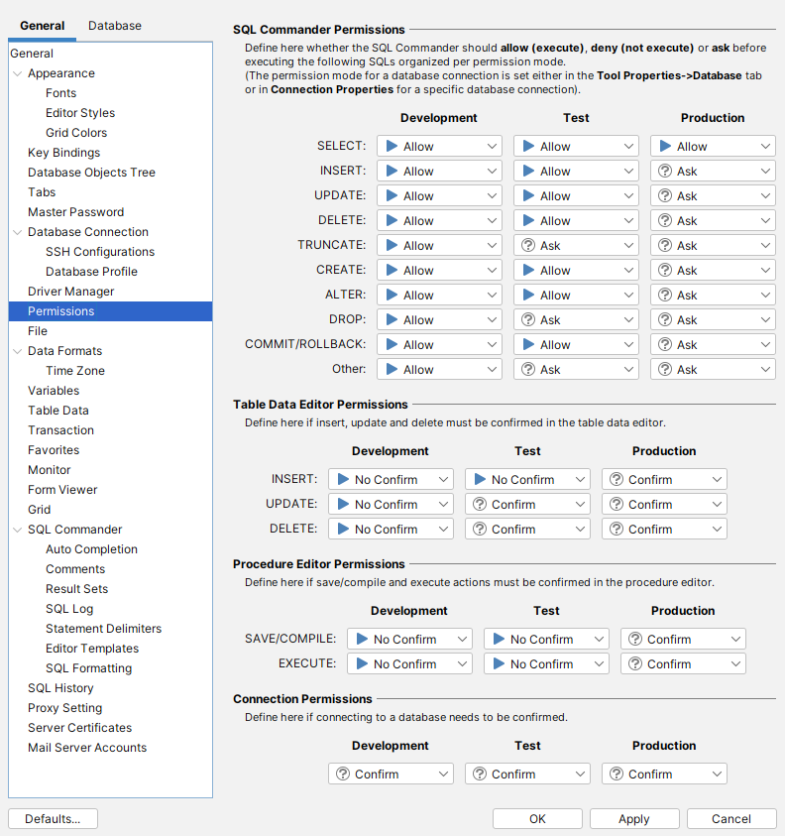Click the Ask icon for Test DROP
Viewport: 785px width, 836px height.
pos(528,319)
